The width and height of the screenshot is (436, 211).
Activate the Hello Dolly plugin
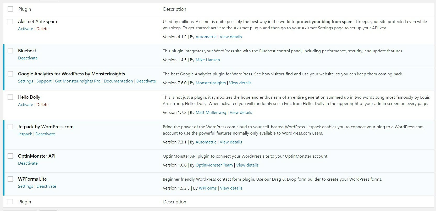[25, 105]
